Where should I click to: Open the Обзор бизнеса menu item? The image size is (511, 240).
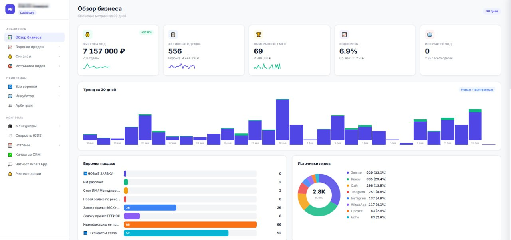point(34,37)
